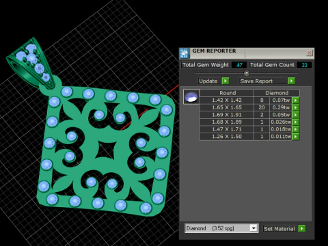The height and width of the screenshot is (246, 328).
Task: Select the round diamond gem thumbnail
Action: (191, 97)
